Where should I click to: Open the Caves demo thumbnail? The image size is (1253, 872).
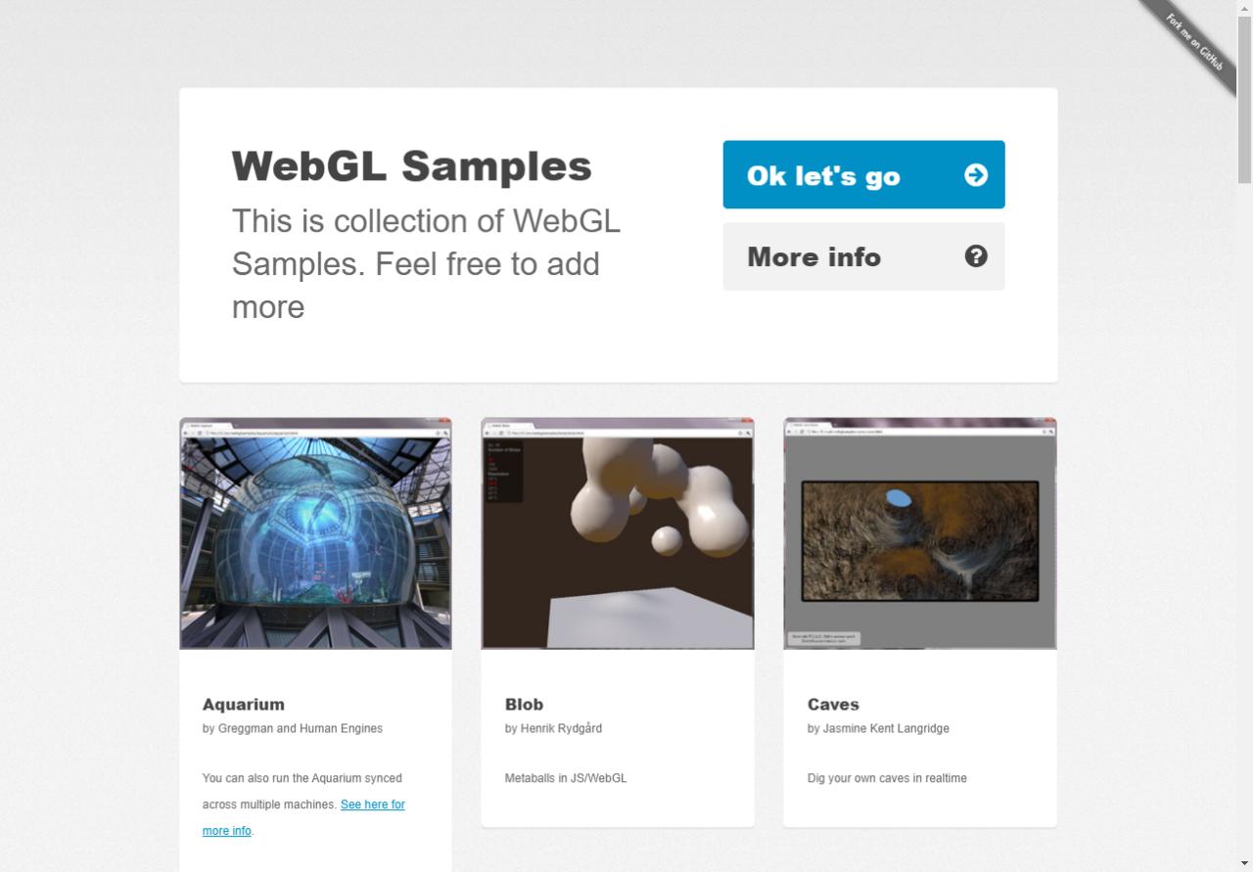[919, 533]
